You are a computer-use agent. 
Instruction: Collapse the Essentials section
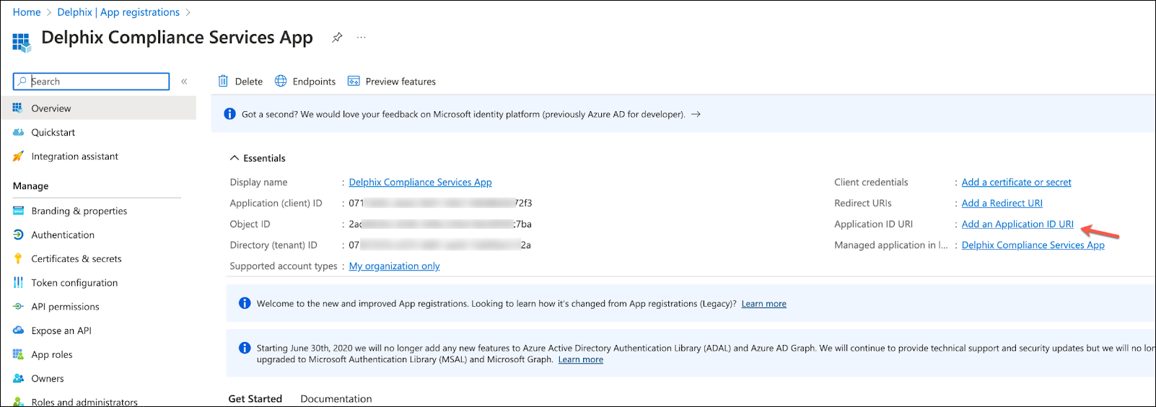[x=235, y=158]
